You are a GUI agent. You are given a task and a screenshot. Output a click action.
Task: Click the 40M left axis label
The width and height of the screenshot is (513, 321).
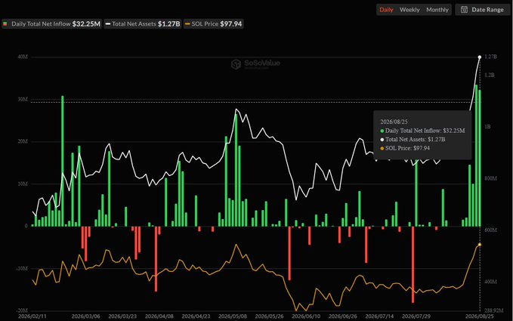pyautogui.click(x=23, y=57)
